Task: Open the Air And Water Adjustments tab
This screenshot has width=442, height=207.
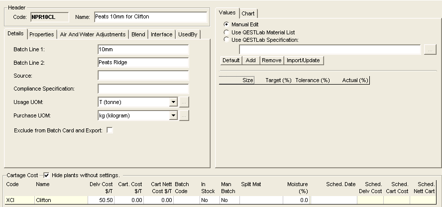Action: pyautogui.click(x=93, y=34)
